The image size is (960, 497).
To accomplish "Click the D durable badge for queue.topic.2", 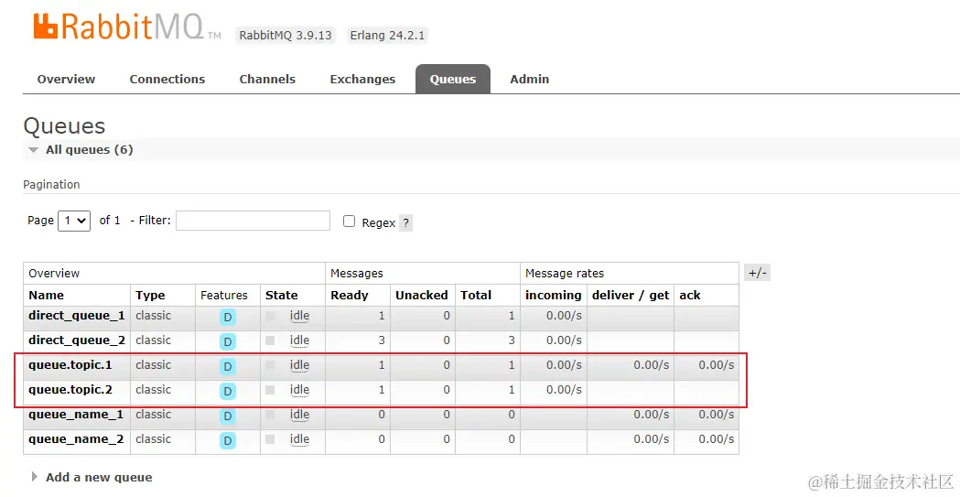I will click(x=228, y=391).
